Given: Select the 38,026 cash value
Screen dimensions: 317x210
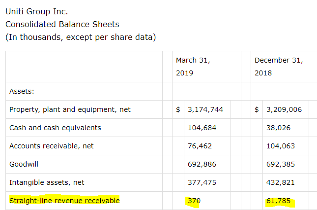Looking at the screenshot, I should 278,128.
